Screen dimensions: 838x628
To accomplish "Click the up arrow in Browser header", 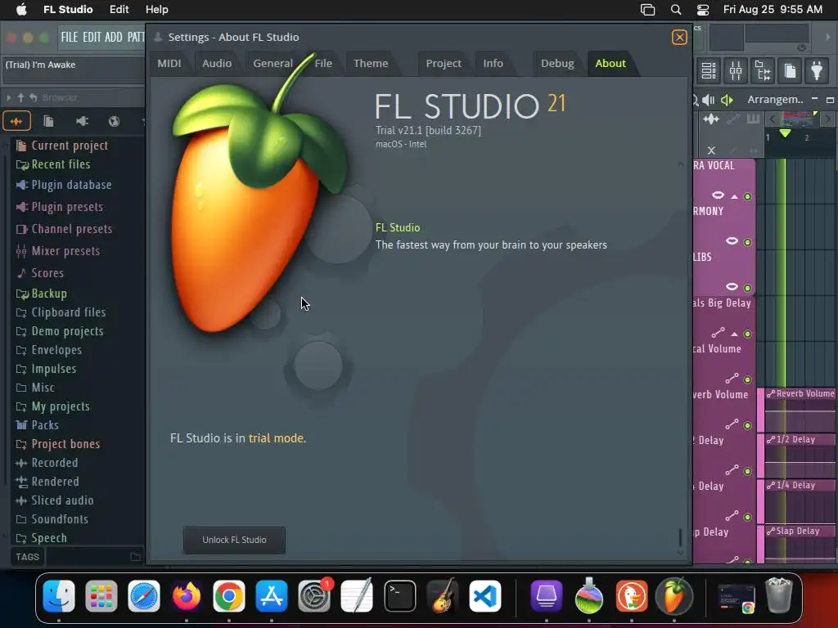I will [20, 97].
